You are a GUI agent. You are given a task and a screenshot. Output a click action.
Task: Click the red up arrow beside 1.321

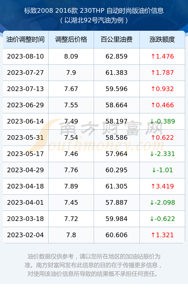point(153,235)
